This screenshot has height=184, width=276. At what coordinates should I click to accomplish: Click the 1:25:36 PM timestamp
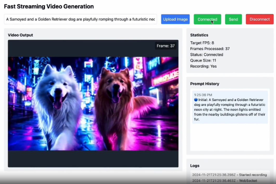tap(203, 95)
